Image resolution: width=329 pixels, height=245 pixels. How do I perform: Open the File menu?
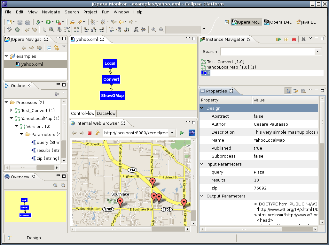(x=8, y=12)
